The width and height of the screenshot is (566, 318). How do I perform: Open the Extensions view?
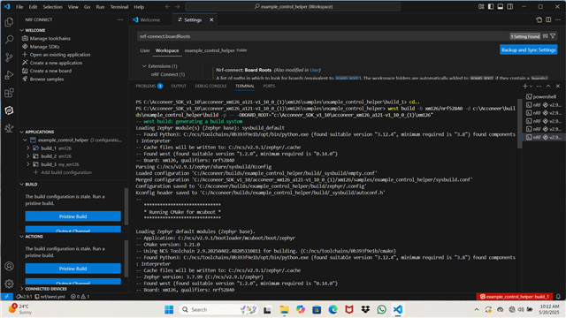(9, 93)
